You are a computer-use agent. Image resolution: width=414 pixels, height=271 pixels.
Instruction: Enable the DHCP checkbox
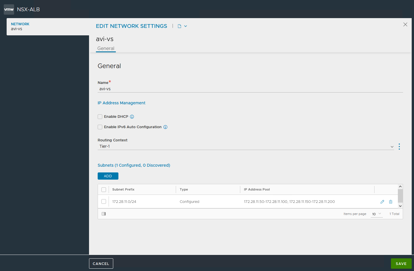(100, 117)
